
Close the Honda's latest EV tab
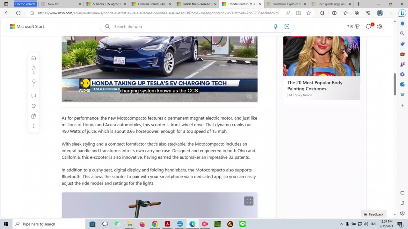tap(260, 4)
